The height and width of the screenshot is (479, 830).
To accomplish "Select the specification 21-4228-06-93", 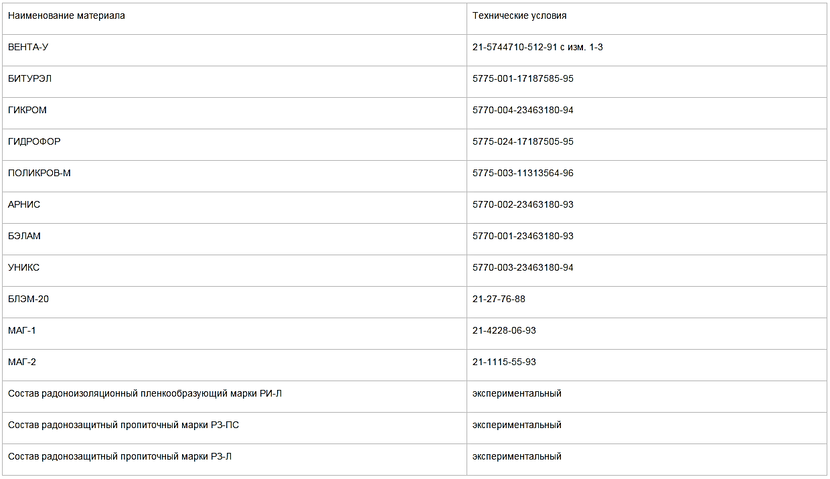I will 504,331.
